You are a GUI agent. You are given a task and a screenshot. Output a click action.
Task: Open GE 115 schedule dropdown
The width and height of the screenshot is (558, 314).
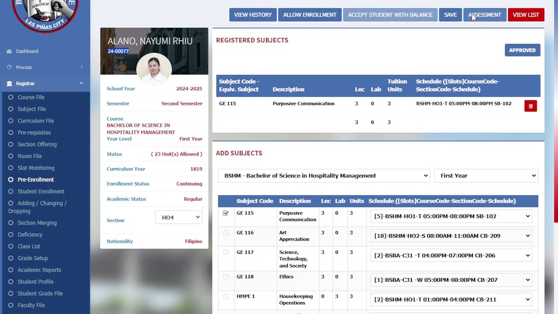(452, 216)
